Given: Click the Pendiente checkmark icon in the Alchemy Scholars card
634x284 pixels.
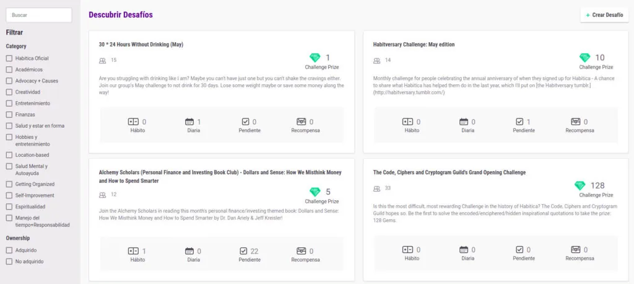Looking at the screenshot, I should coord(243,251).
